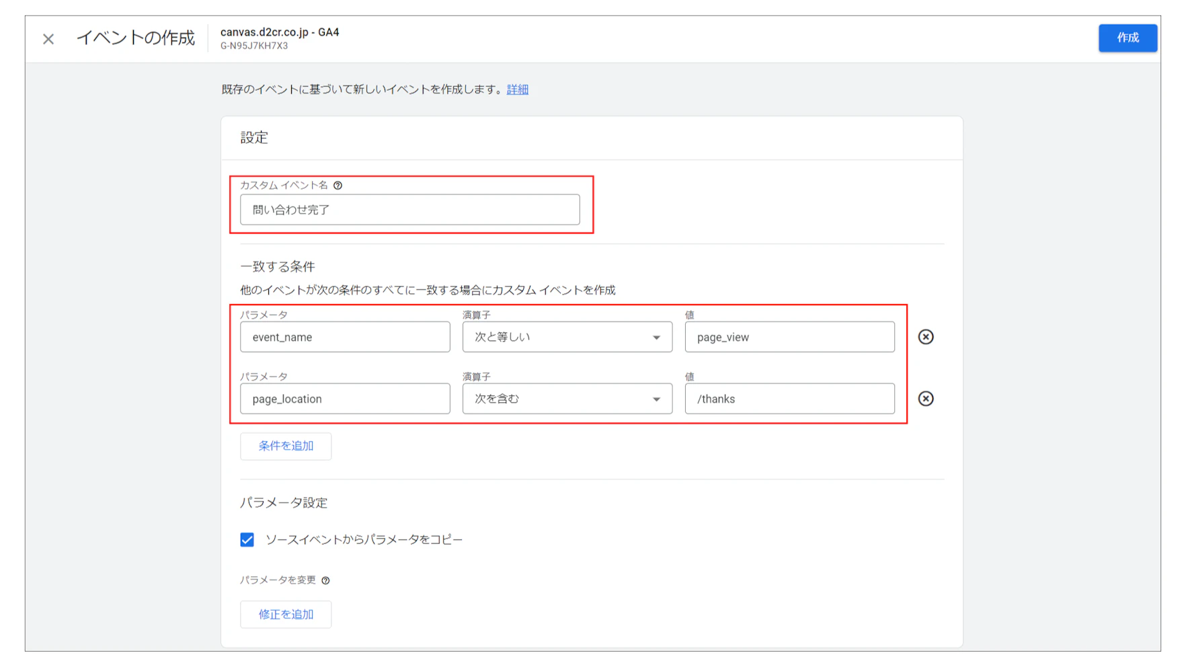Uncheck ソースイベントからパラメータをコピー checkbox
The image size is (1186, 667).
coord(247,540)
